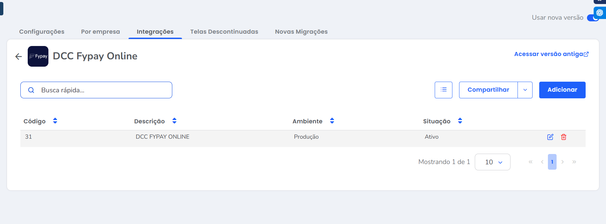Open the page size 10 dropdown
This screenshot has width=606, height=224.
click(492, 162)
